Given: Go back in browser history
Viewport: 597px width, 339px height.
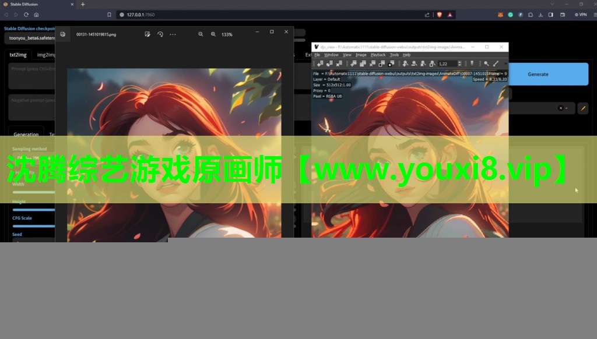Looking at the screenshot, I should click(6, 15).
